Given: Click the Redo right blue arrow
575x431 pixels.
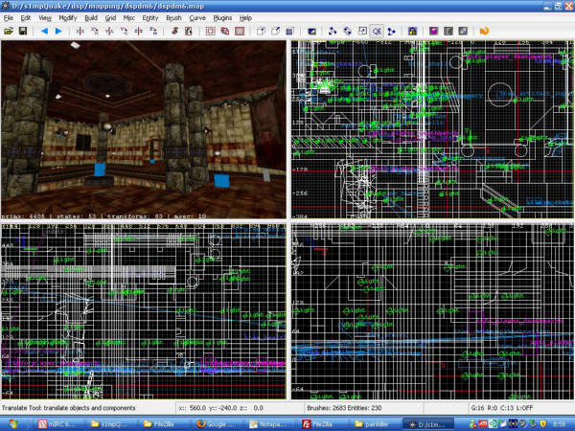Looking at the screenshot, I should [58, 32].
